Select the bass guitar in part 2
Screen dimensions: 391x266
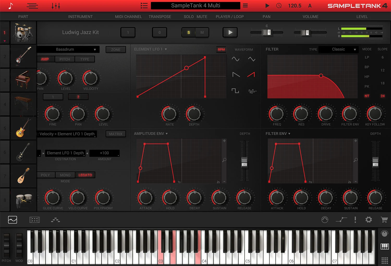[23, 56]
